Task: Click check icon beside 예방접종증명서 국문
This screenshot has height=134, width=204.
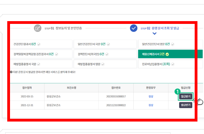Action: (39, 64)
